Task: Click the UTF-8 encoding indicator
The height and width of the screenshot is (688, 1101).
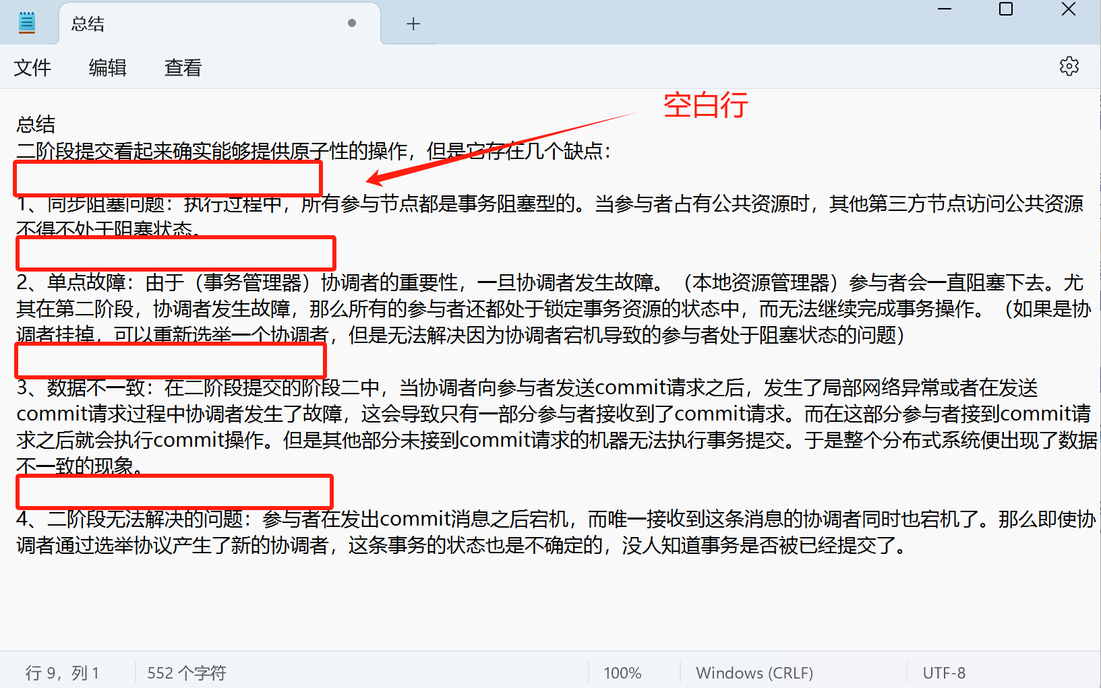Action: 943,672
